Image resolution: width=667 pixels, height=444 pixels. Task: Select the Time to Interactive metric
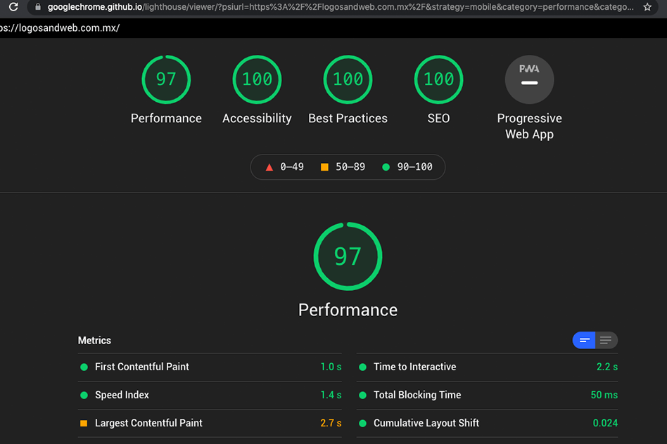coord(414,367)
